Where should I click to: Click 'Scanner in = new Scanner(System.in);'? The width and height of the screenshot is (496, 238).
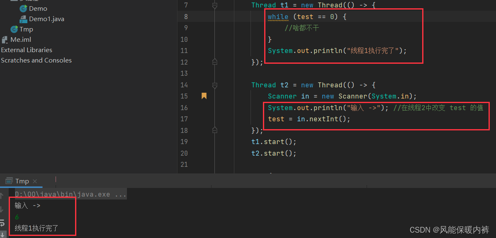tap(343, 96)
